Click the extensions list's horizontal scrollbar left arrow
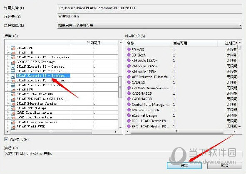 coord(128,132)
